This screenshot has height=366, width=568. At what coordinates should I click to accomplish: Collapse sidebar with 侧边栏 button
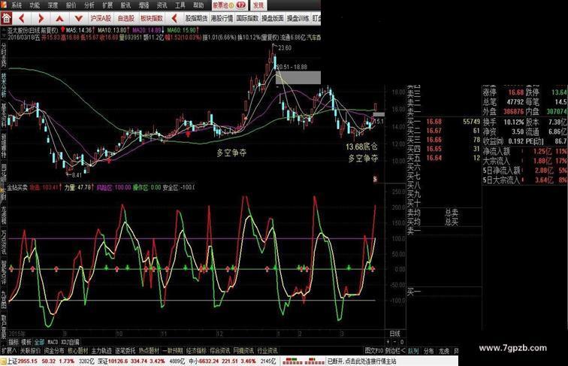point(395,351)
